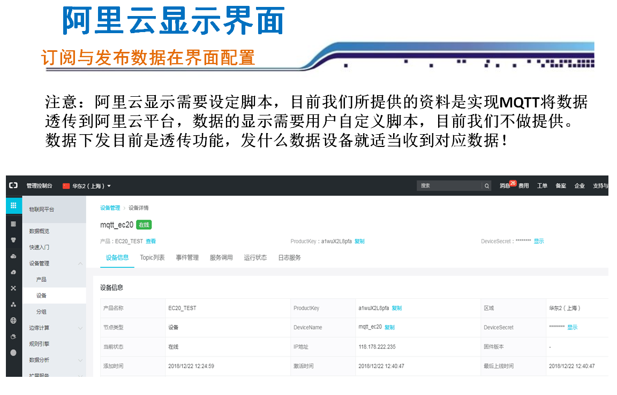Click 显示 in the DeviceSecret table cell
The height and width of the screenshot is (395, 617).
point(573,327)
